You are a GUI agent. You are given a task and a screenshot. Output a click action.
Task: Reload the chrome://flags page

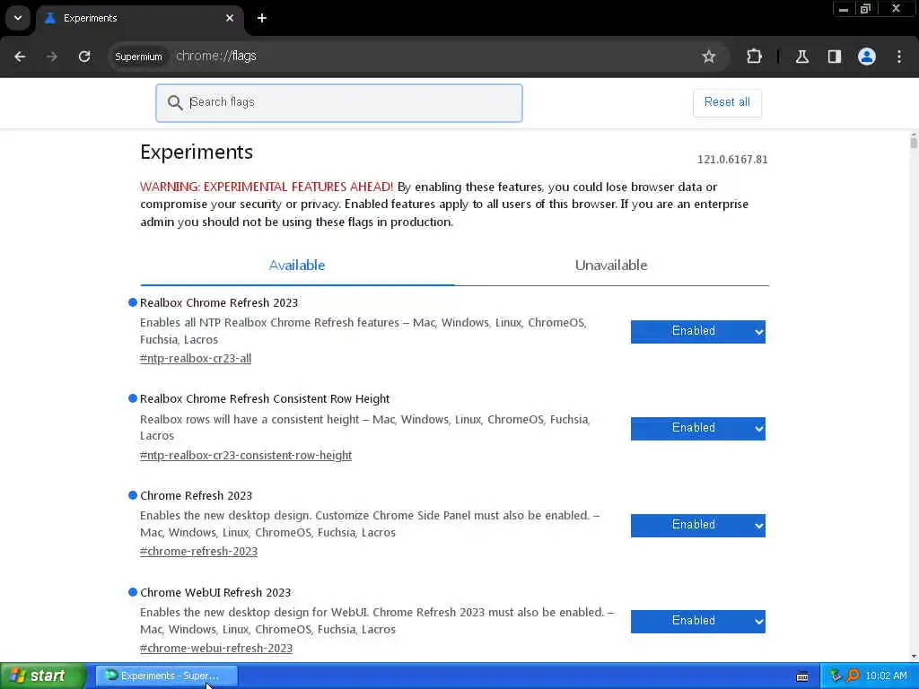tap(84, 57)
